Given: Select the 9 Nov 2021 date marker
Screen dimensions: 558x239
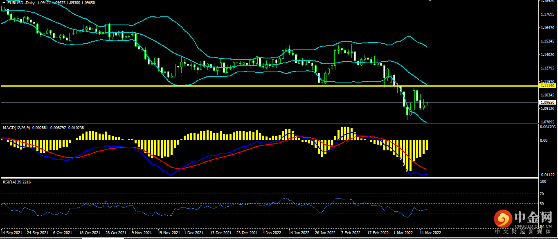Looking at the screenshot, I should coord(142,232).
